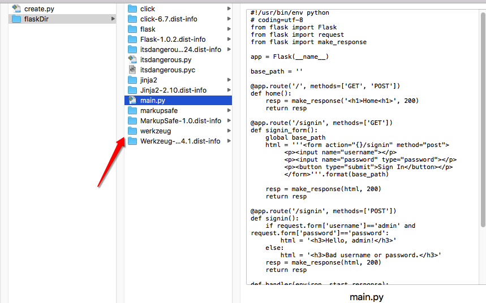The image size is (486, 303).
Task: Click the flask folder icon
Action: click(x=132, y=29)
